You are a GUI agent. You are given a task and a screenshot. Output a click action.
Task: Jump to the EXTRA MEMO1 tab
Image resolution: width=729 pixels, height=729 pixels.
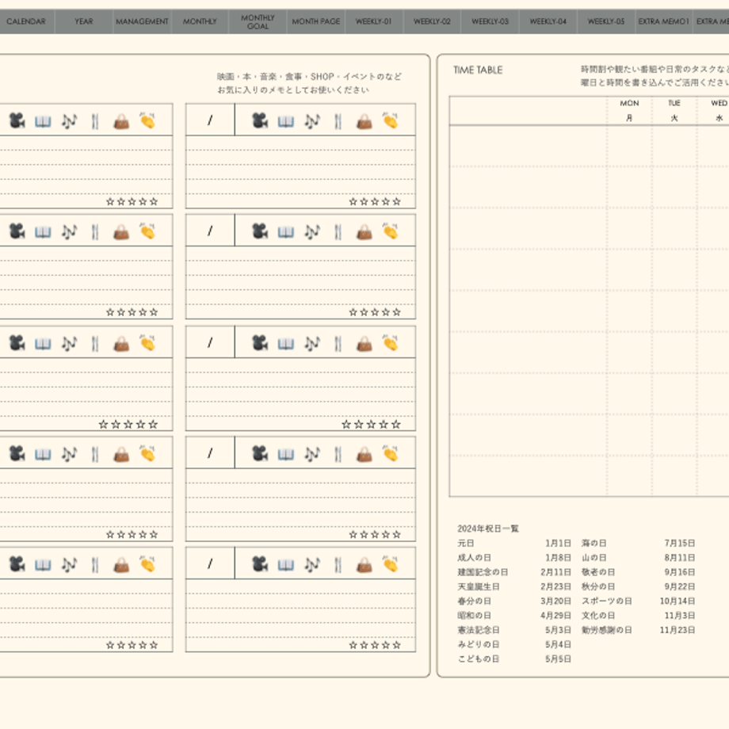point(664,21)
